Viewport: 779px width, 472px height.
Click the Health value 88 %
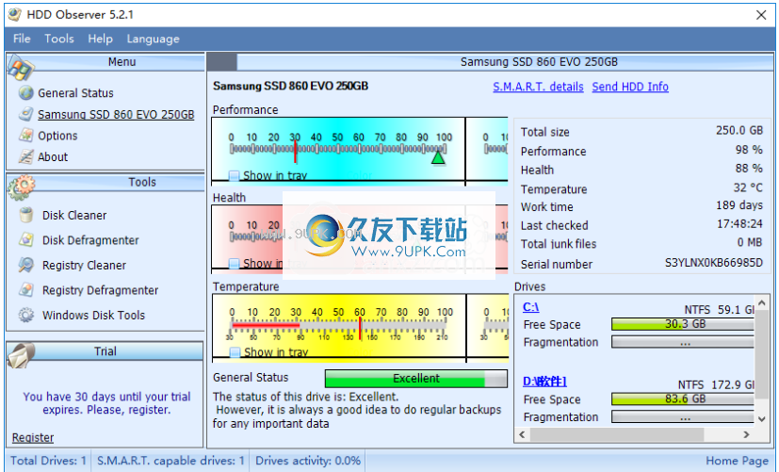(x=749, y=169)
